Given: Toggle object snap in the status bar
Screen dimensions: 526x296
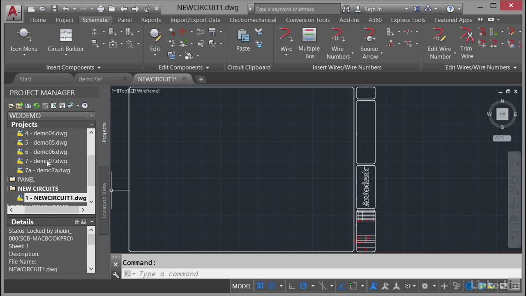Looking at the screenshot, I should tap(353, 286).
